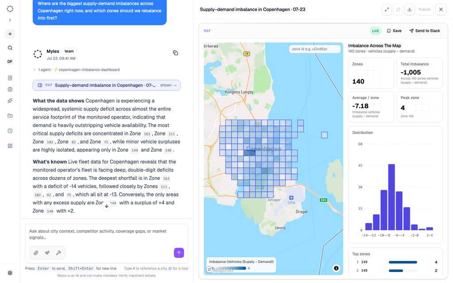453x283 pixels.
Task: Click the team badge beside Myles
Action: [x=69, y=51]
